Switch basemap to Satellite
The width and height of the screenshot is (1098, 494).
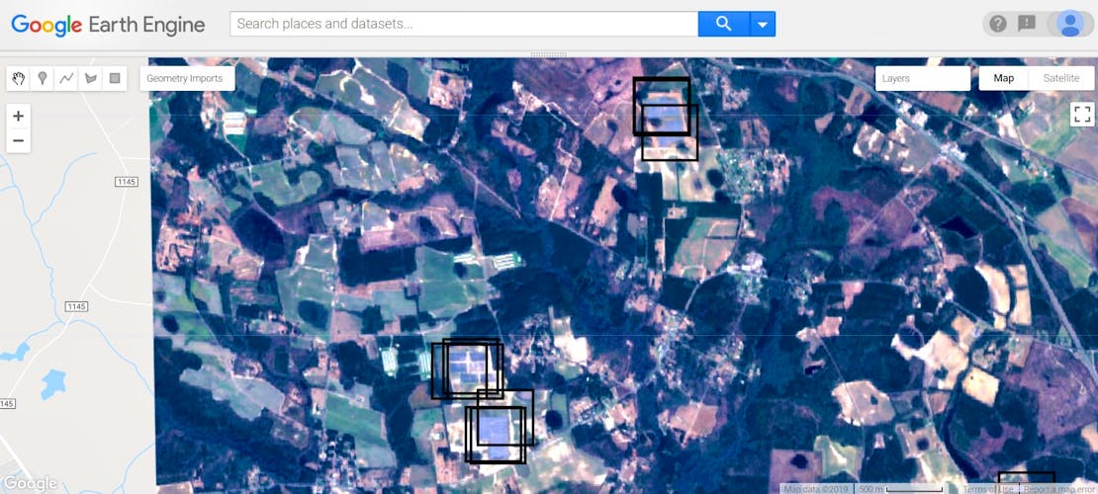(1060, 78)
